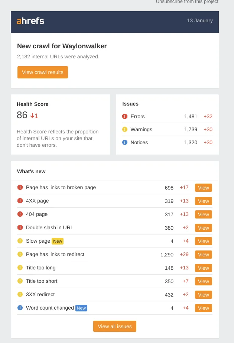The height and width of the screenshot is (343, 234).
Task: Click the blue info icon beside Notices
Action: click(125, 142)
